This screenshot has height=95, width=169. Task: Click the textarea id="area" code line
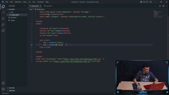point(54,28)
